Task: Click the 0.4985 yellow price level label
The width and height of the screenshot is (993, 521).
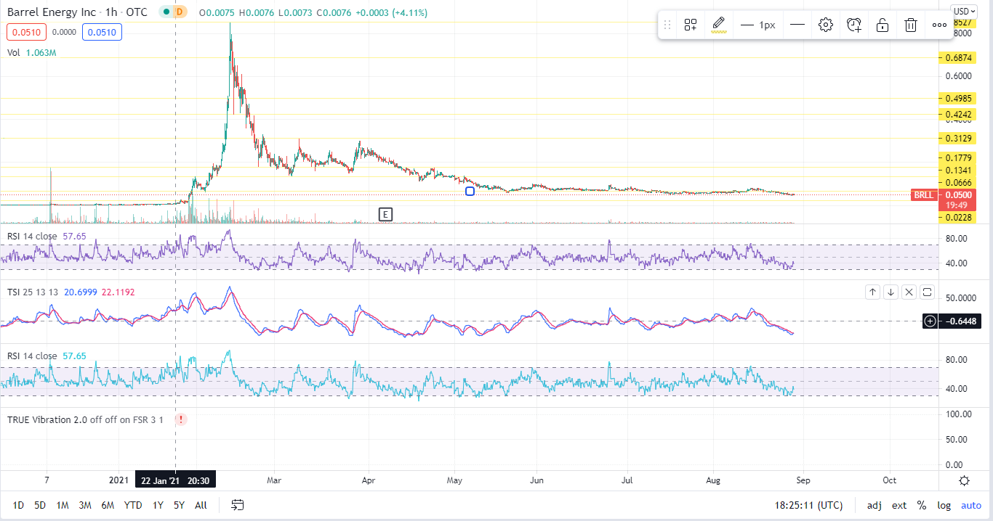Action: pyautogui.click(x=957, y=98)
